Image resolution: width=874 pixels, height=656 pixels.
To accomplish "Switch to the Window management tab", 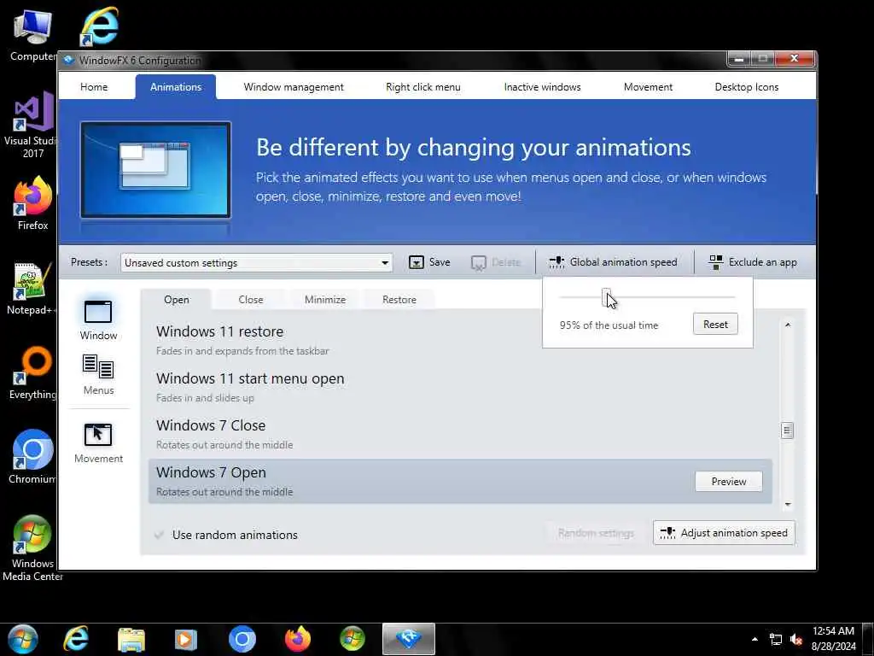I will point(294,87).
